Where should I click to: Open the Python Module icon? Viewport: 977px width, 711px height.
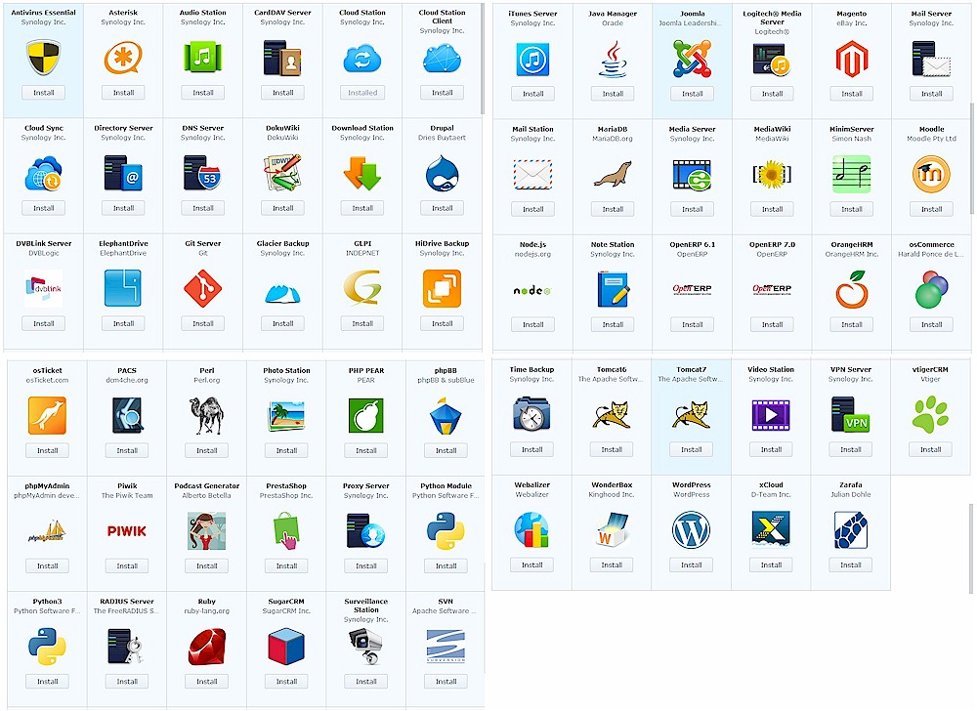tap(446, 531)
